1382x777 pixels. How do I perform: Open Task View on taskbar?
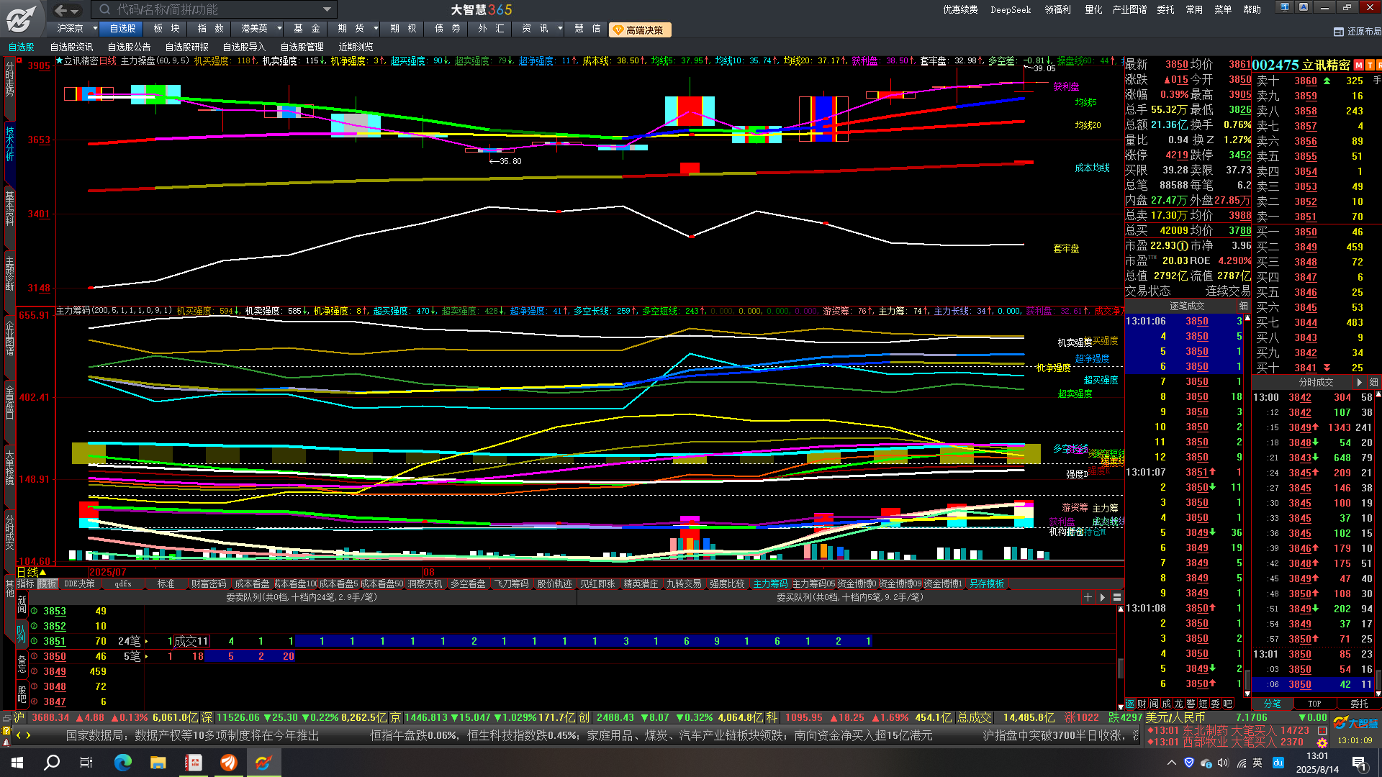[86, 763]
